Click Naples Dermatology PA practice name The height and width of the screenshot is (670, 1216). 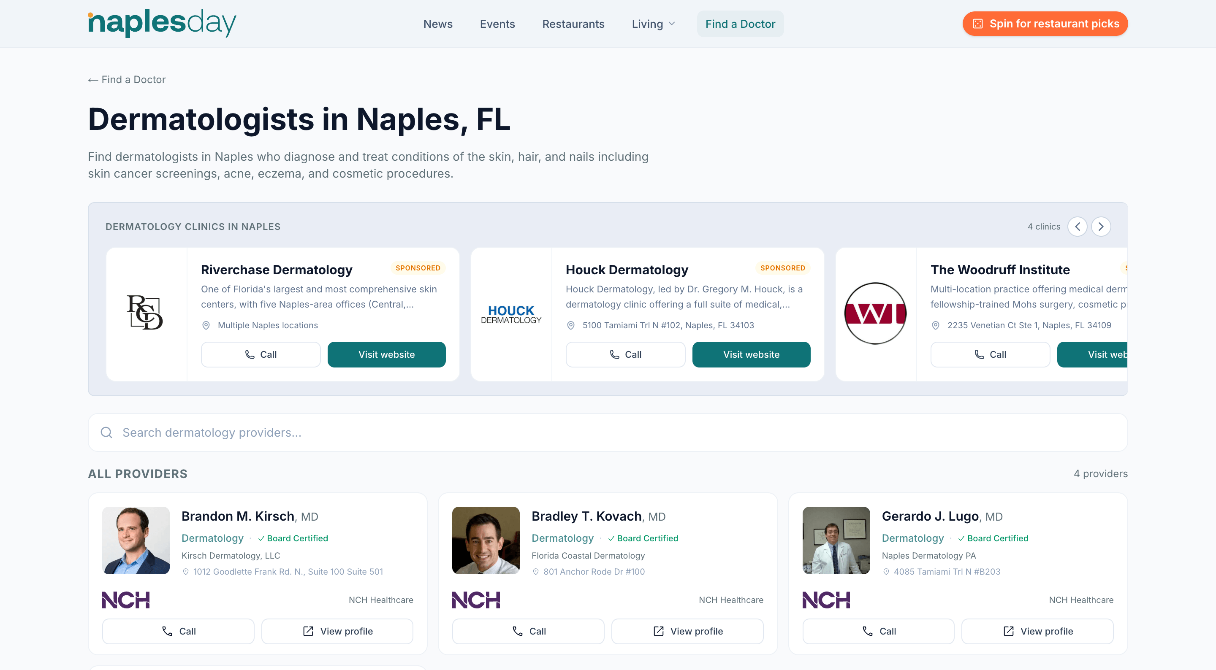tap(928, 556)
